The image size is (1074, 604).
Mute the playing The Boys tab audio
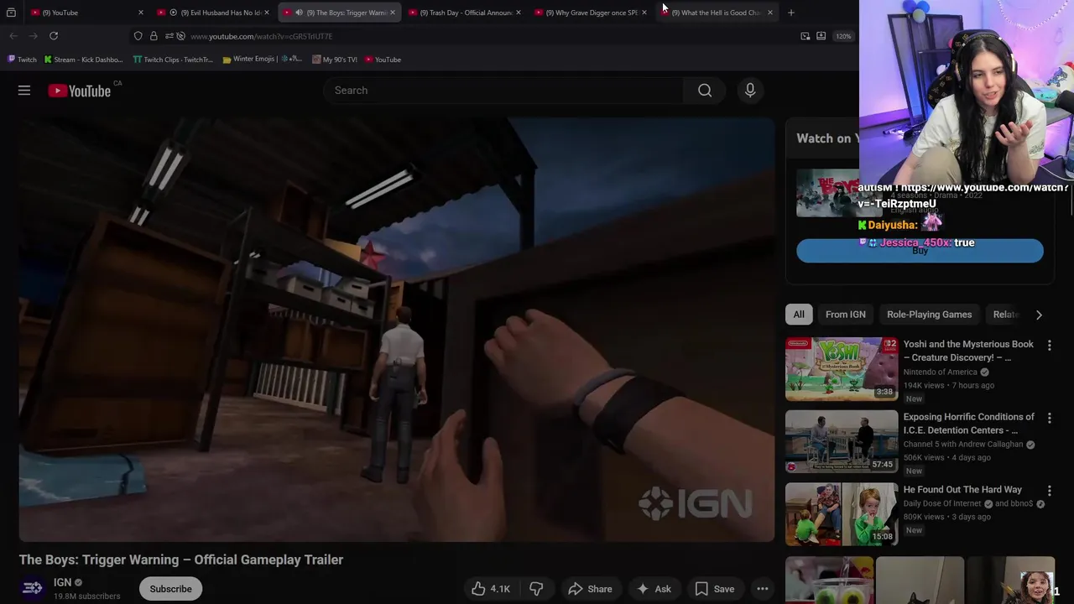click(x=299, y=13)
